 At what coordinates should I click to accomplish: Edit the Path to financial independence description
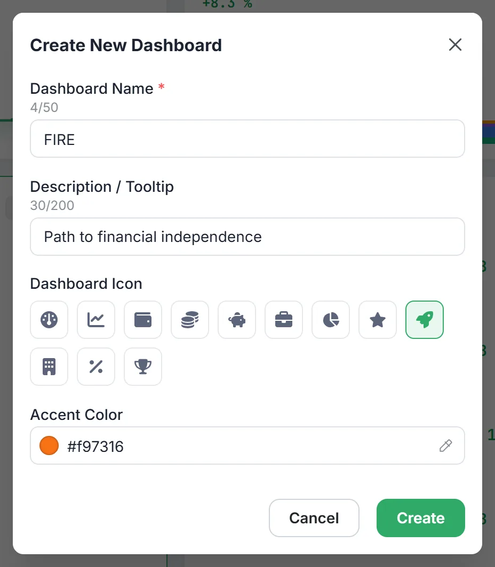pos(248,237)
